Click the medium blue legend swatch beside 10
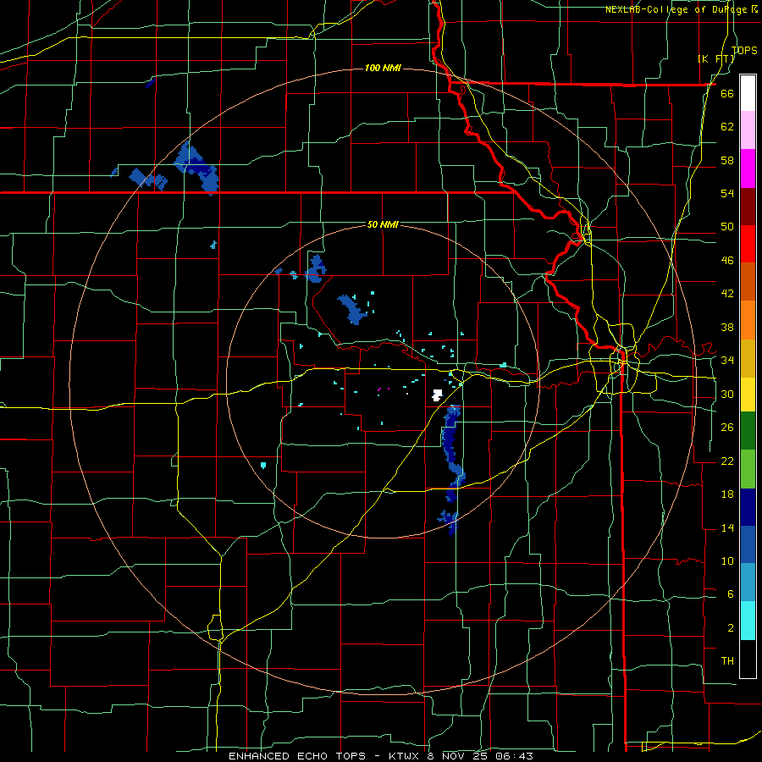 [748, 544]
